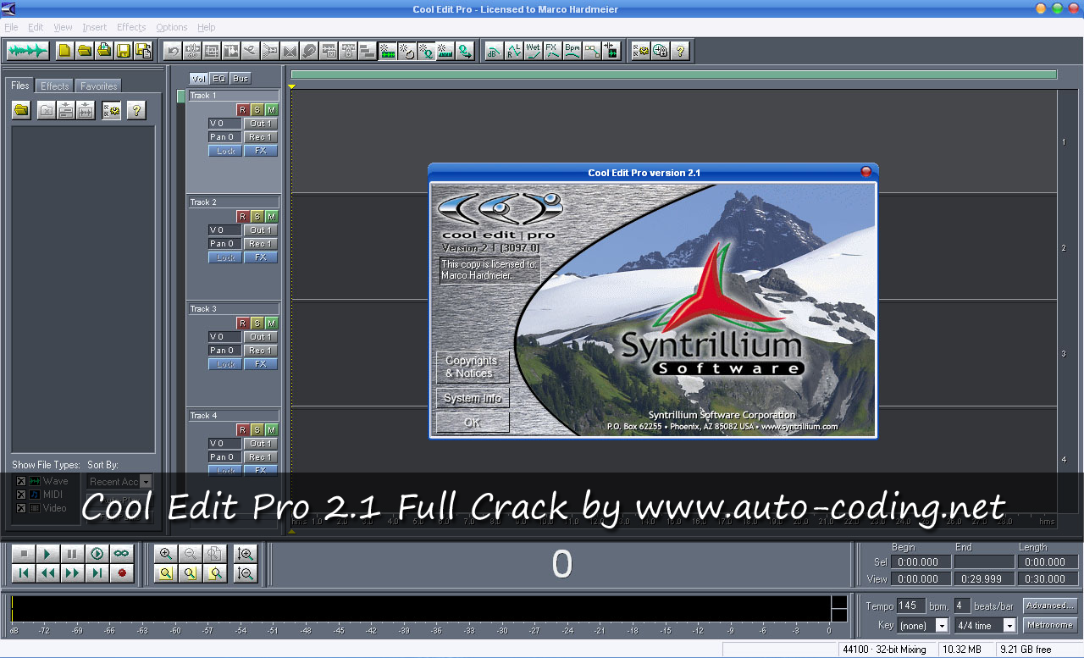Open the Effects menu
The width and height of the screenshot is (1084, 658).
(131, 27)
